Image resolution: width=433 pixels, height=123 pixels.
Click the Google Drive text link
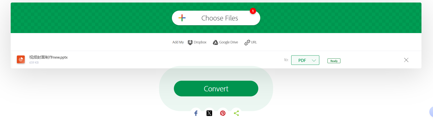[x=228, y=42]
